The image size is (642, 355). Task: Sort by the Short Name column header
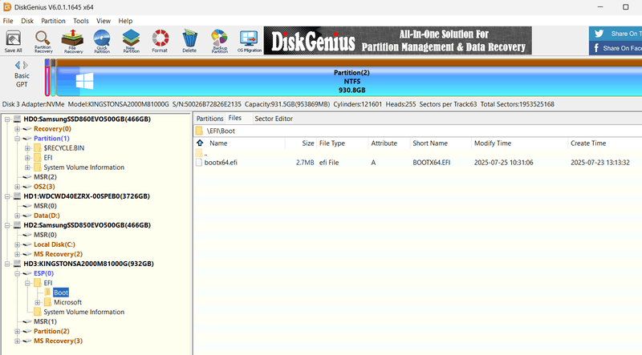tap(430, 143)
